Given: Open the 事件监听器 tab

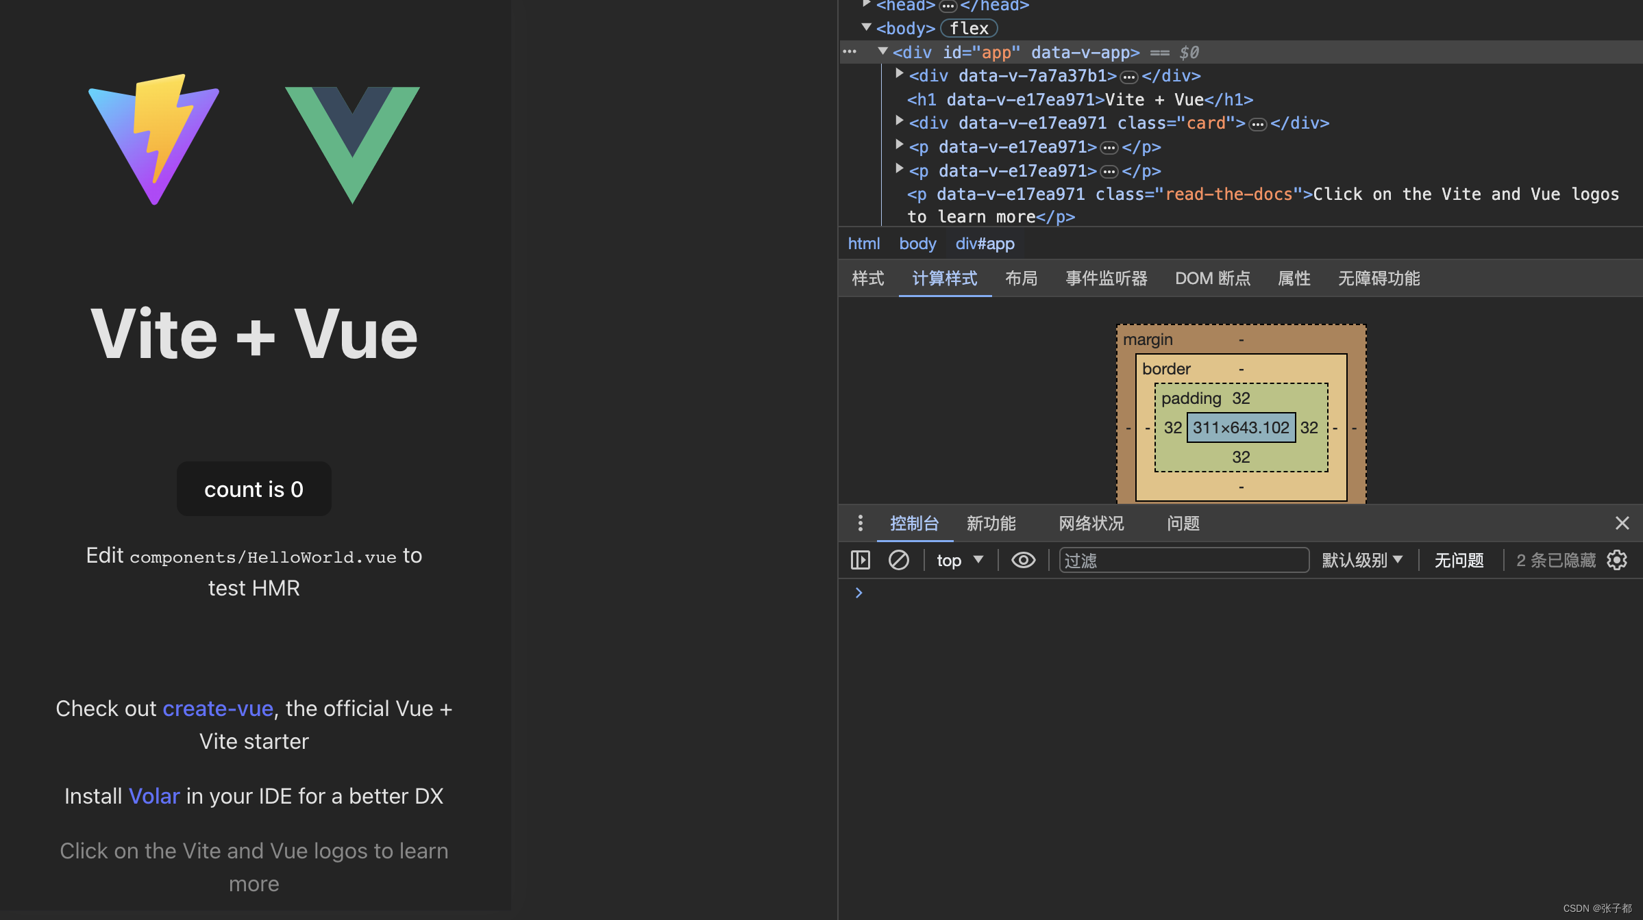Looking at the screenshot, I should click(x=1106, y=279).
